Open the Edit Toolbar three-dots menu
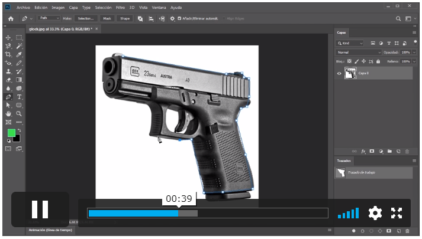 [19, 122]
